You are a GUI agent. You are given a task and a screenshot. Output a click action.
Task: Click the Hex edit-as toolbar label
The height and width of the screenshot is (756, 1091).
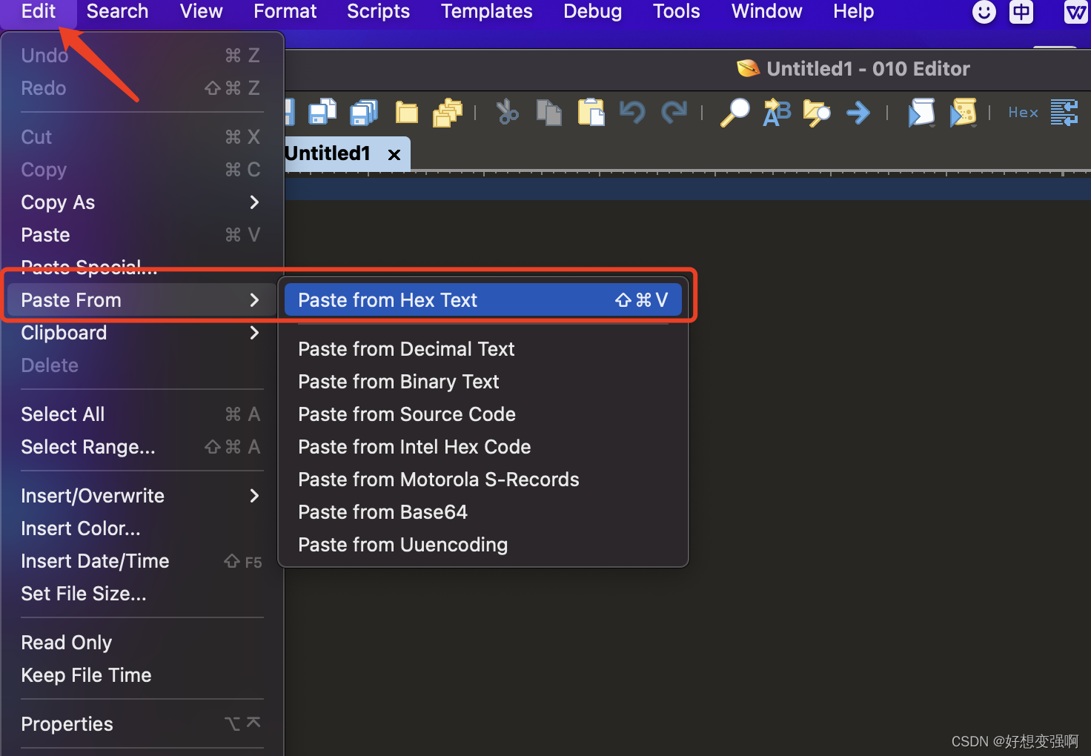point(1023,113)
